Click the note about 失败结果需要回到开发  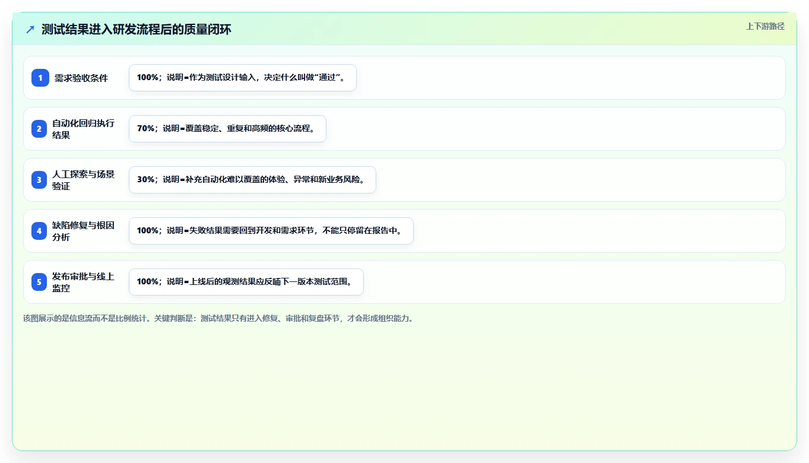(271, 231)
